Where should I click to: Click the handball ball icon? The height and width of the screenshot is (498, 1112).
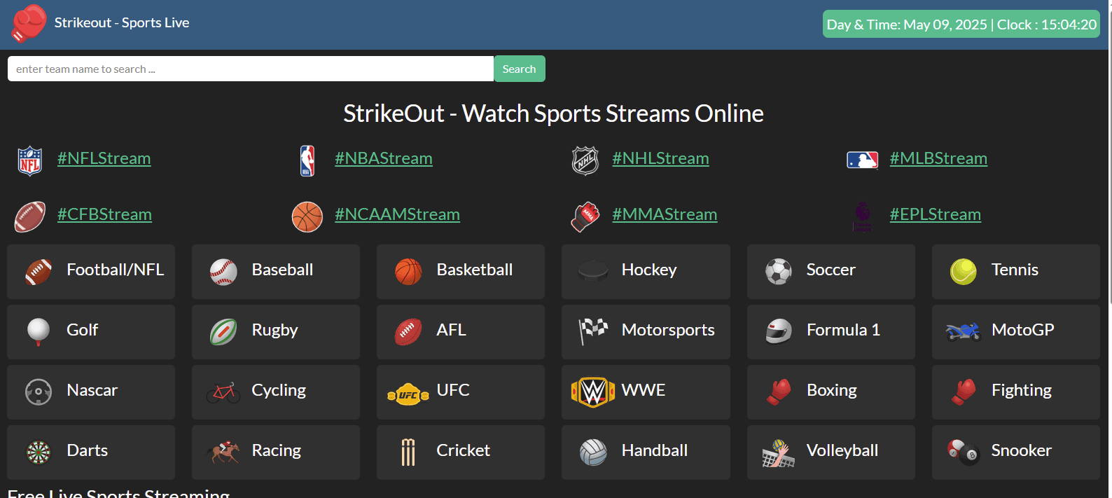(593, 452)
